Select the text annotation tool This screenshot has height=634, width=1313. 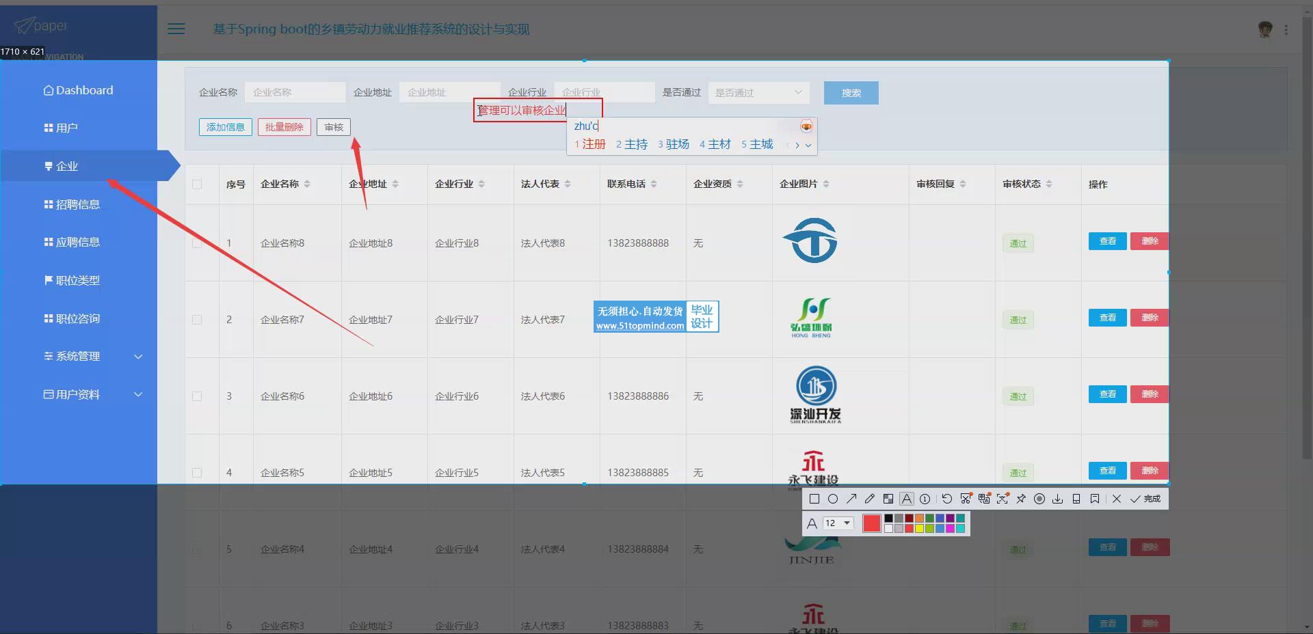point(907,499)
